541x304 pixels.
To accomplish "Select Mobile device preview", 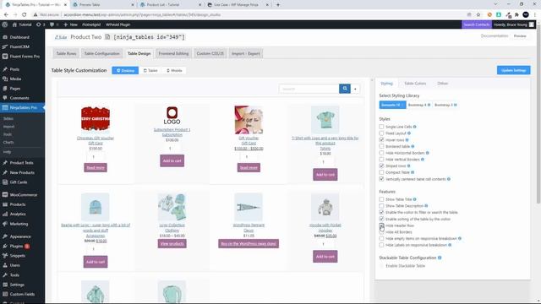I will point(174,70).
